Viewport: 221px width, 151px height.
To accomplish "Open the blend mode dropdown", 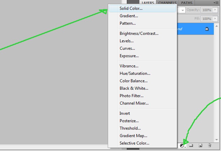I will (x=183, y=10).
